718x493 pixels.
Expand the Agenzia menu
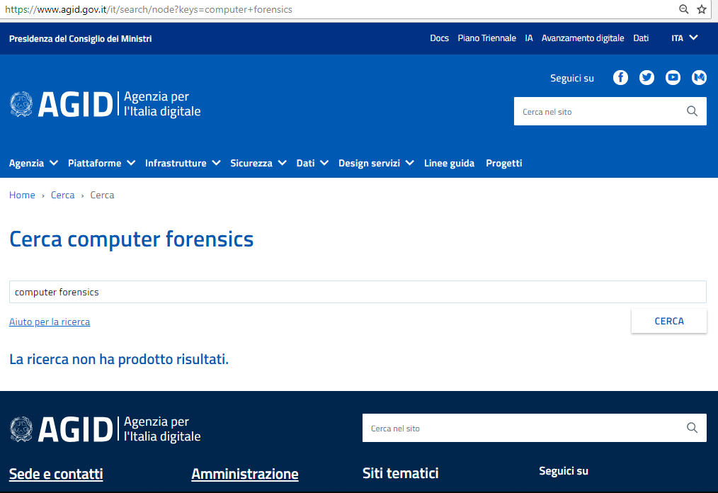(x=33, y=163)
